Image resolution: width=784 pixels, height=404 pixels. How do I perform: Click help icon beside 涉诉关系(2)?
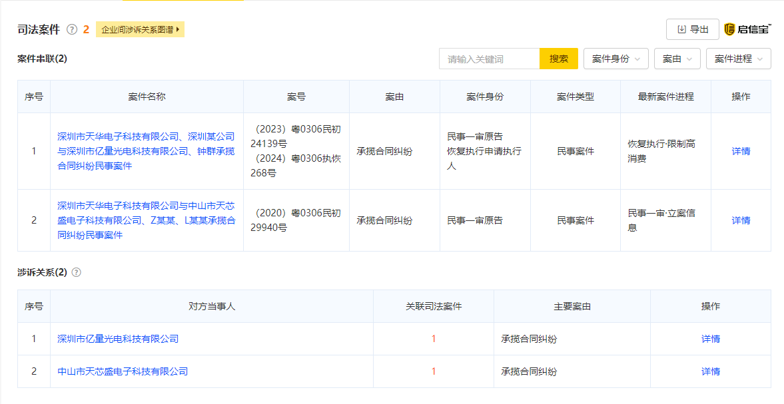77,272
